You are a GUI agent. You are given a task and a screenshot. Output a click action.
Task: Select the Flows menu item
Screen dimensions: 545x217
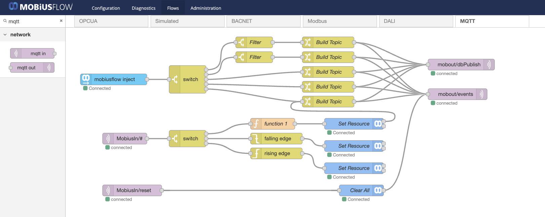(173, 8)
